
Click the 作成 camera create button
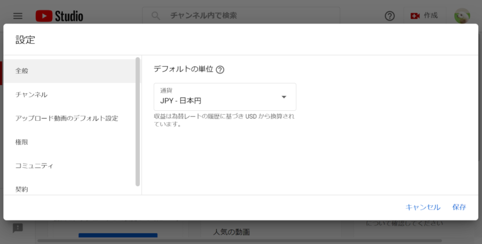pyautogui.click(x=424, y=16)
